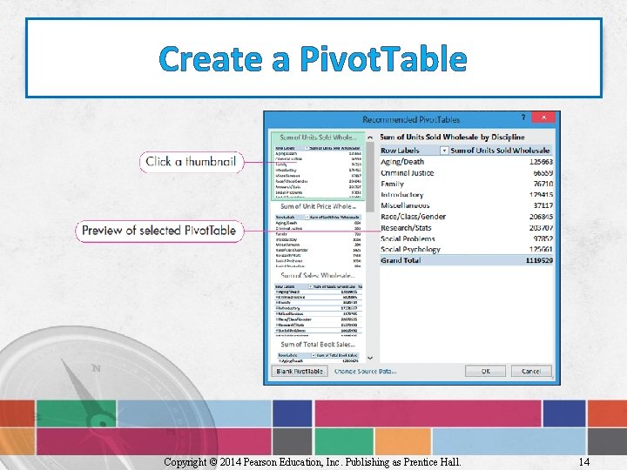This screenshot has width=627, height=470.
Task: Click the Social Problems row in preview
Action: (x=466, y=238)
